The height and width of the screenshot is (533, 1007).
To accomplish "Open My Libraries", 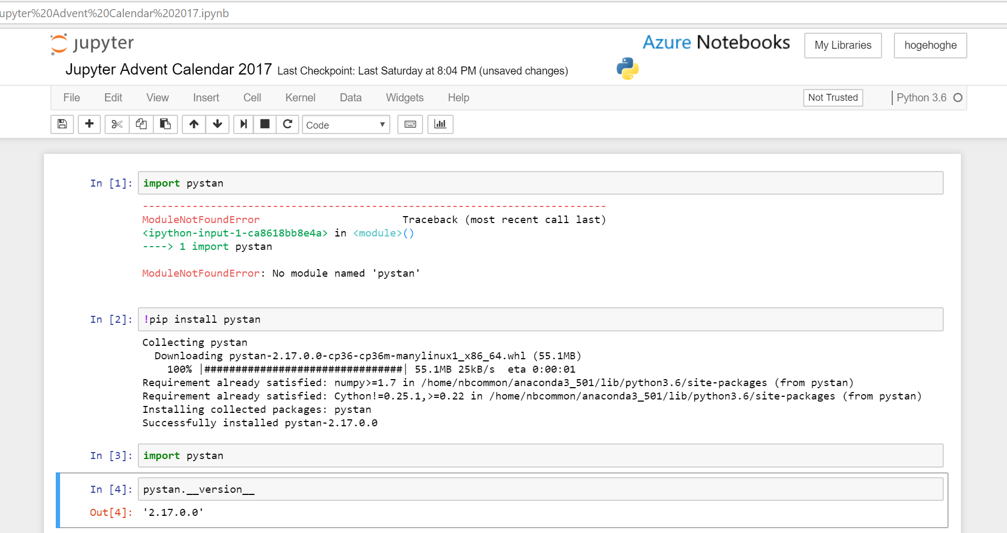I will pos(842,45).
